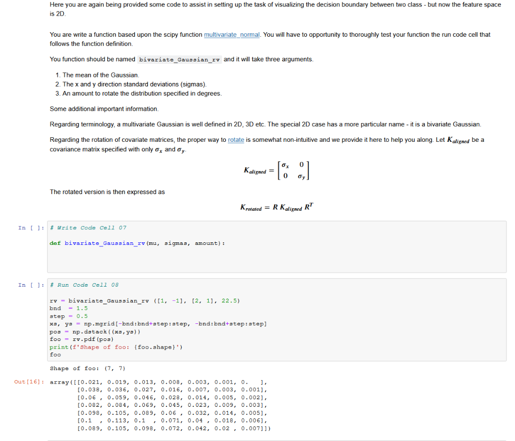Click list item about rotation in degrees
Image resolution: width=515 pixels, height=441 pixels.
point(142,93)
